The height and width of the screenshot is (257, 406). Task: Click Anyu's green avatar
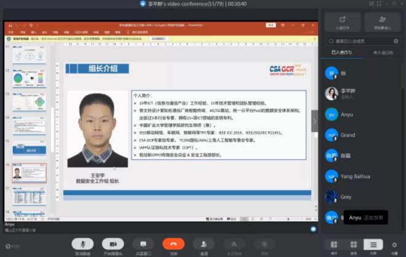tap(332, 115)
